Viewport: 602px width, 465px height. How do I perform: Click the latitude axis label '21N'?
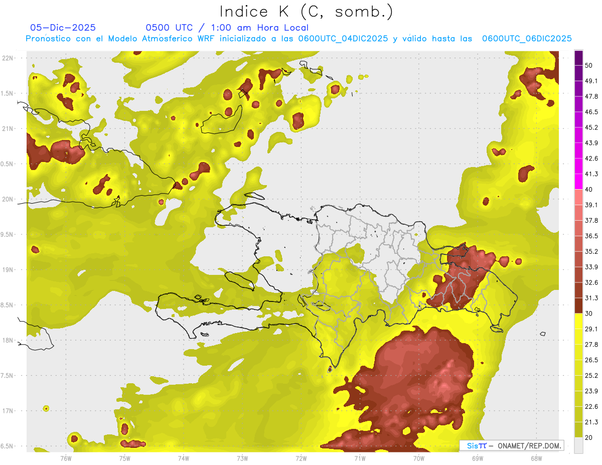[x=8, y=128]
